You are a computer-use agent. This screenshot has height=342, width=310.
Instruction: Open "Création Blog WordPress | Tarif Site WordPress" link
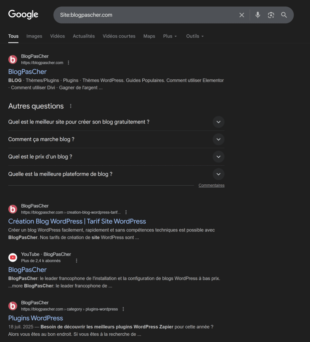coord(77,221)
